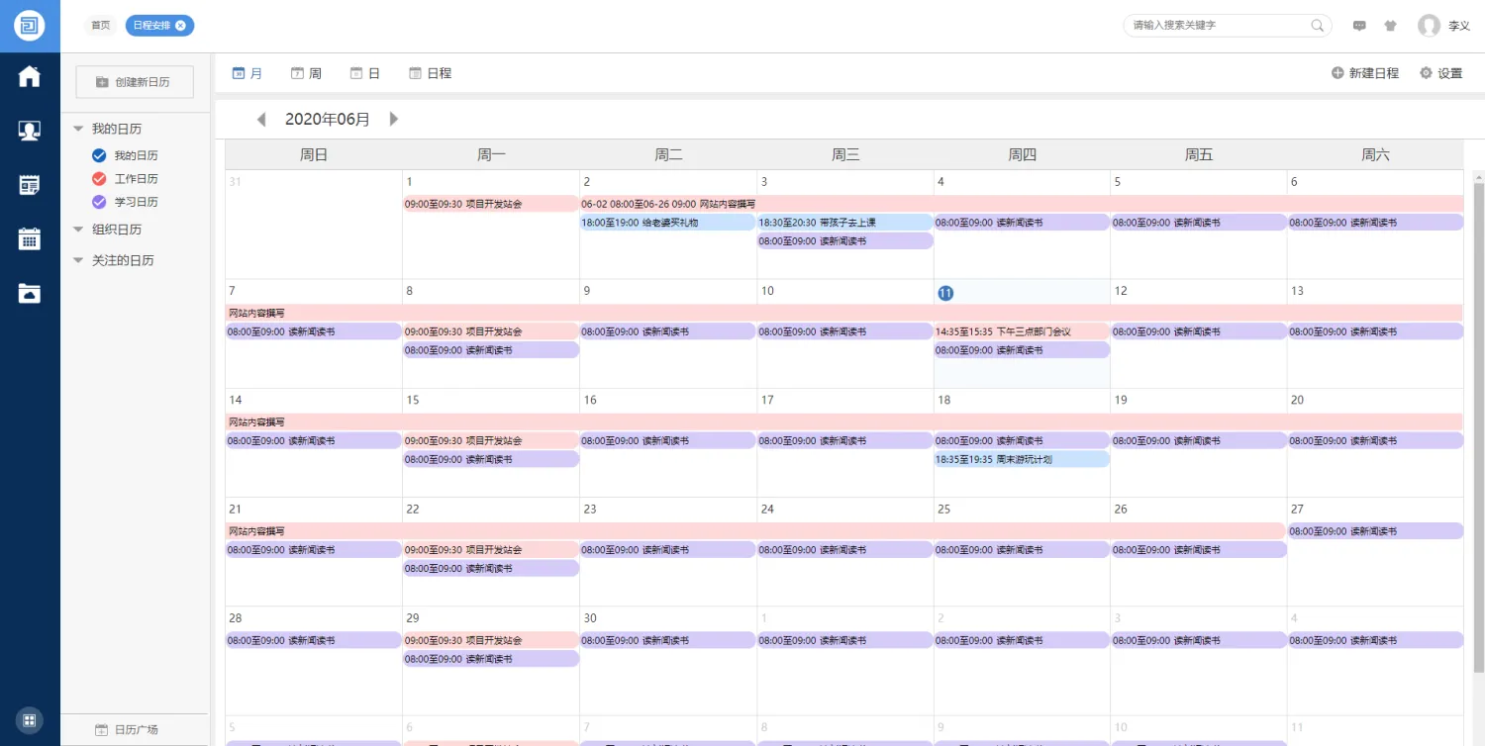Switch to 日程 agenda view

tap(430, 73)
